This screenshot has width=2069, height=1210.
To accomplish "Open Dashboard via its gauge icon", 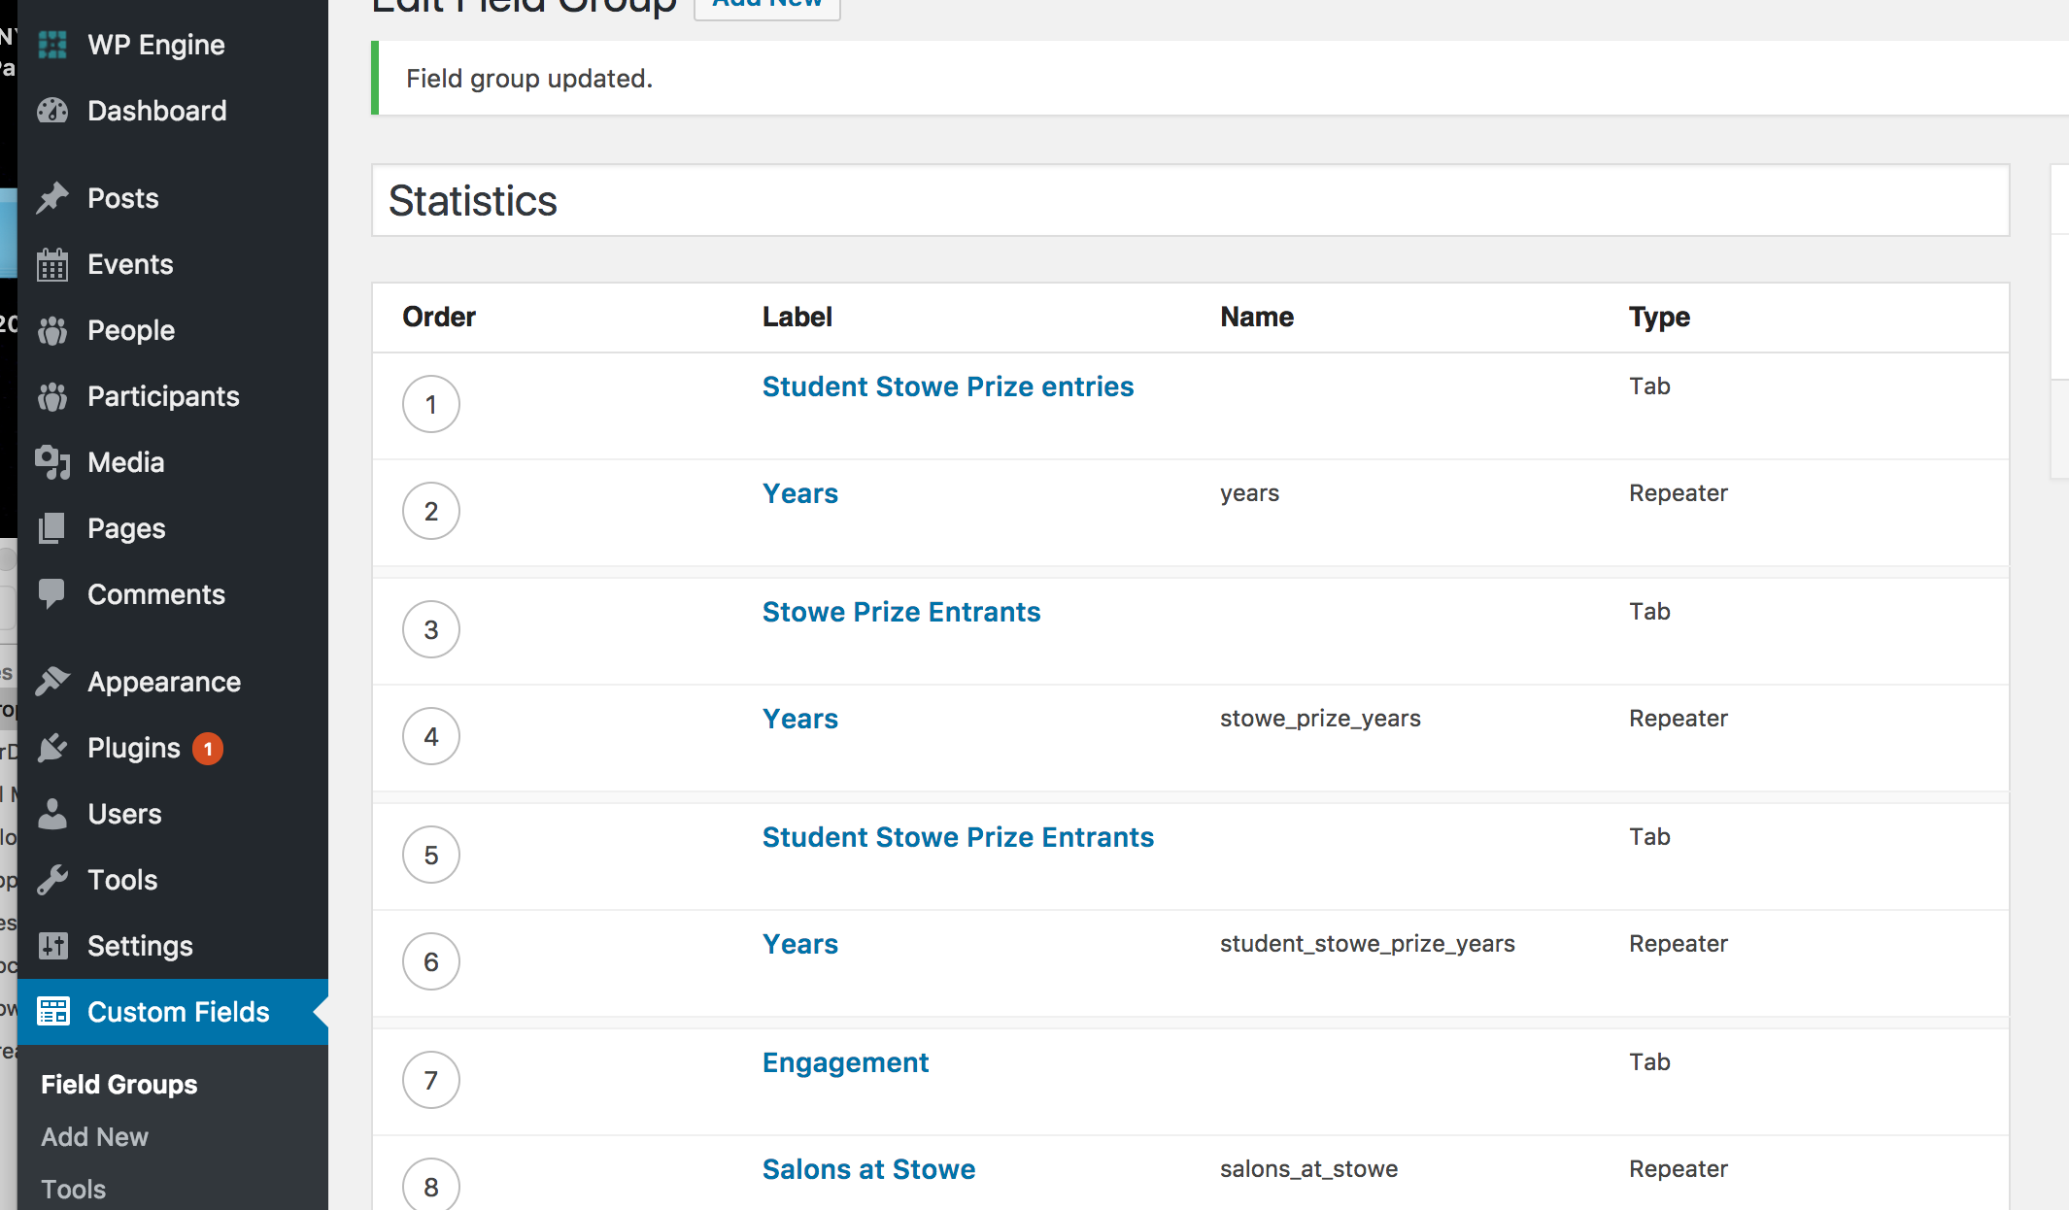I will 52,111.
